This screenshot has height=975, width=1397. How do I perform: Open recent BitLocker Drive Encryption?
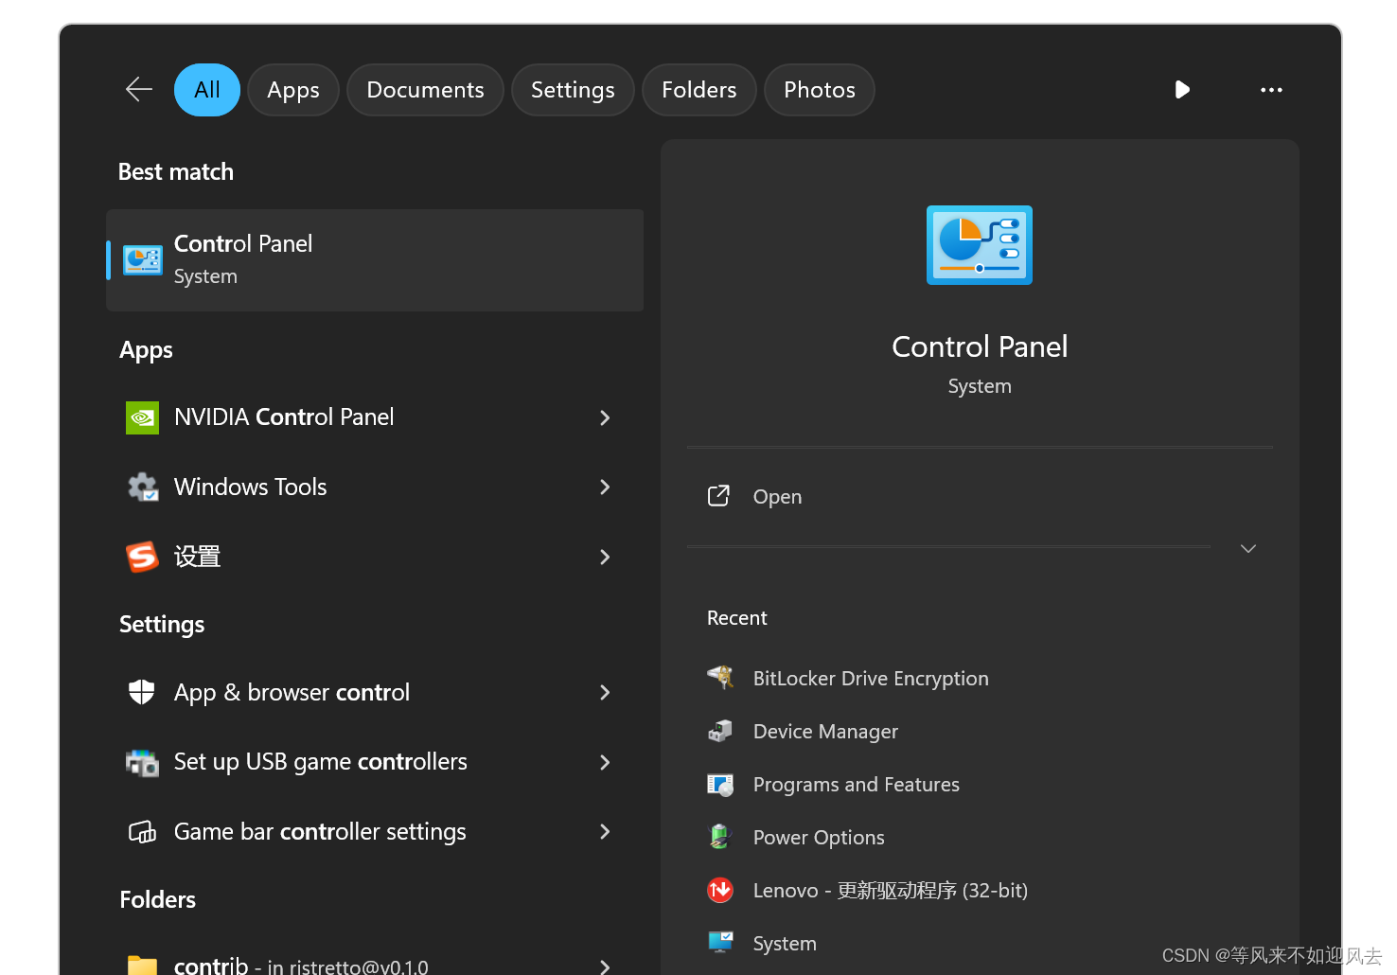870,679
